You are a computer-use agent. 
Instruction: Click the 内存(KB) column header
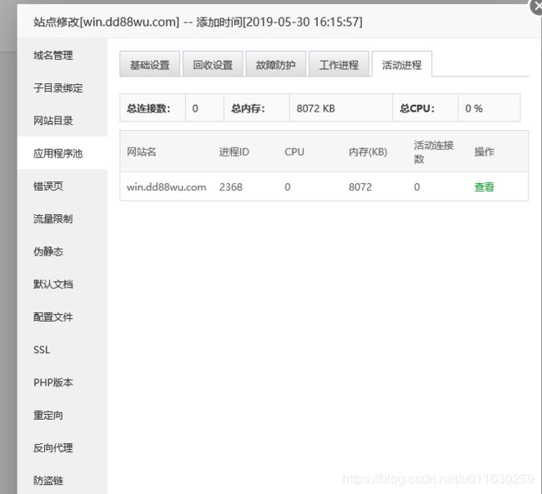coord(368,152)
